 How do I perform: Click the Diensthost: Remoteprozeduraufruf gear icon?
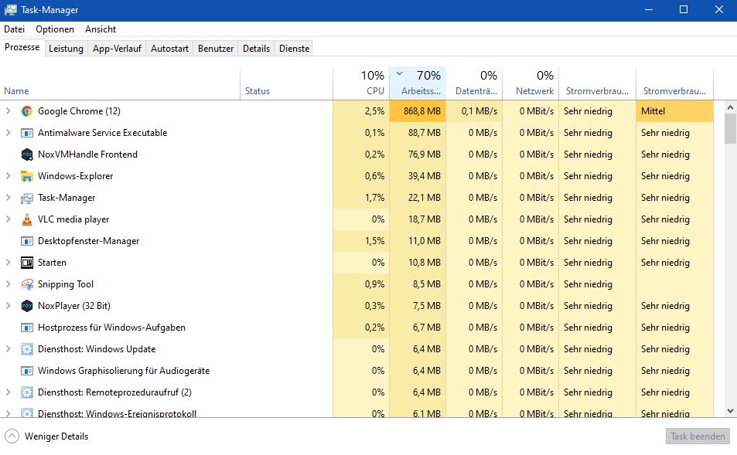pyautogui.click(x=27, y=392)
